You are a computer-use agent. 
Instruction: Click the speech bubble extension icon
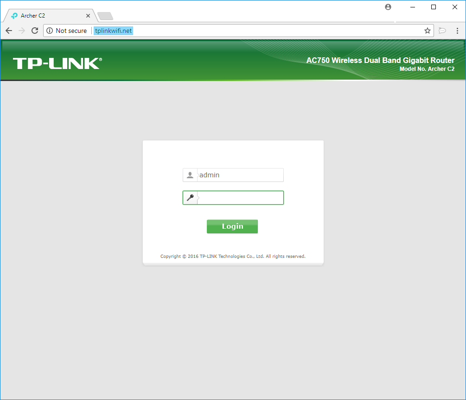442,31
